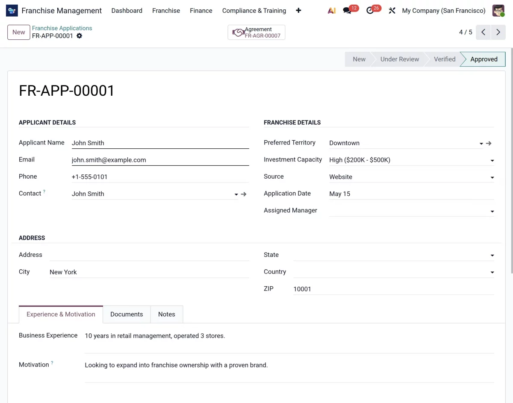Expand the Contact dropdown arrow
This screenshot has height=403, width=513.
coord(236,194)
